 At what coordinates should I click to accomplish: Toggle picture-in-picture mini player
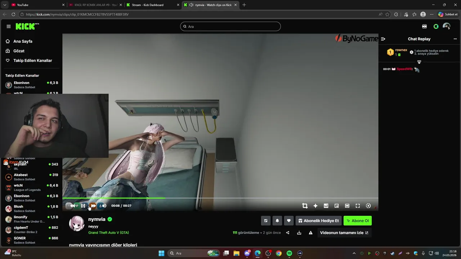pyautogui.click(x=336, y=206)
